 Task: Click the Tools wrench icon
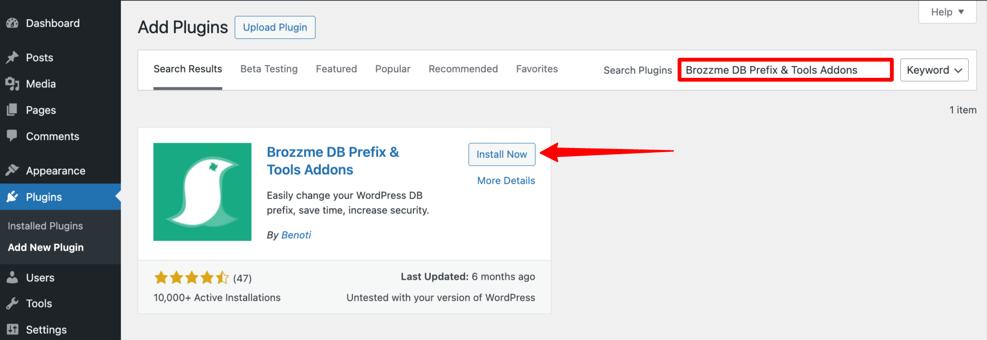tap(12, 303)
